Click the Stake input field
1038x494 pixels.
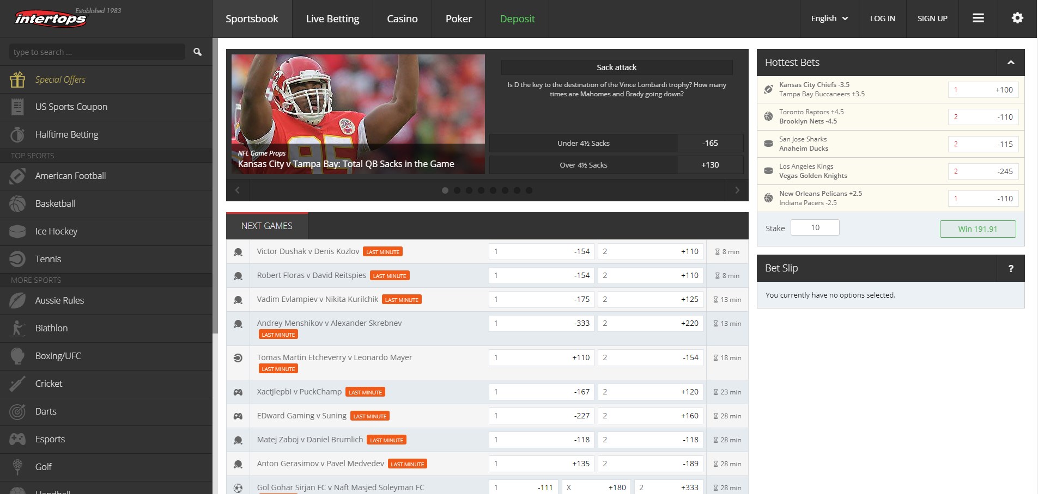pos(815,227)
